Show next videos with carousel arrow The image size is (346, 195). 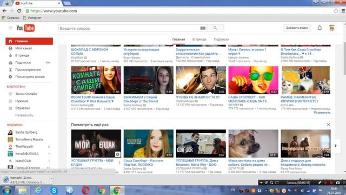click(x=336, y=146)
